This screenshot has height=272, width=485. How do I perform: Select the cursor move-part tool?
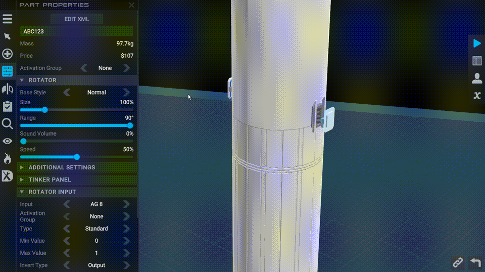(7, 36)
